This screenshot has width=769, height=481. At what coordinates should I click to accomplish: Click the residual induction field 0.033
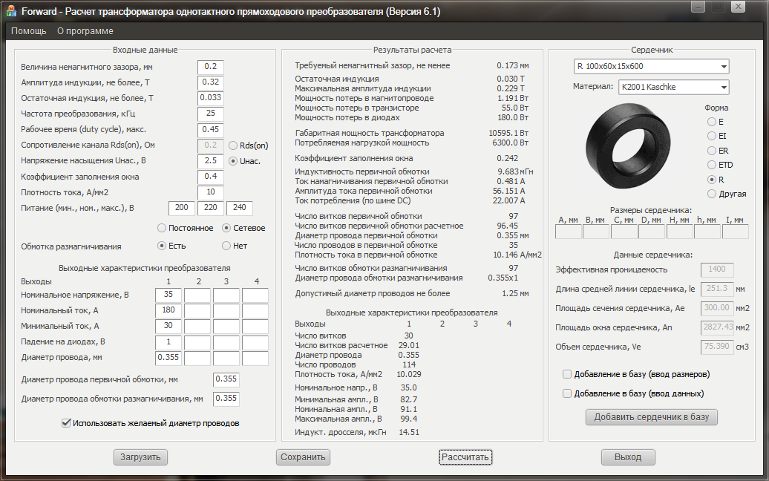click(211, 98)
